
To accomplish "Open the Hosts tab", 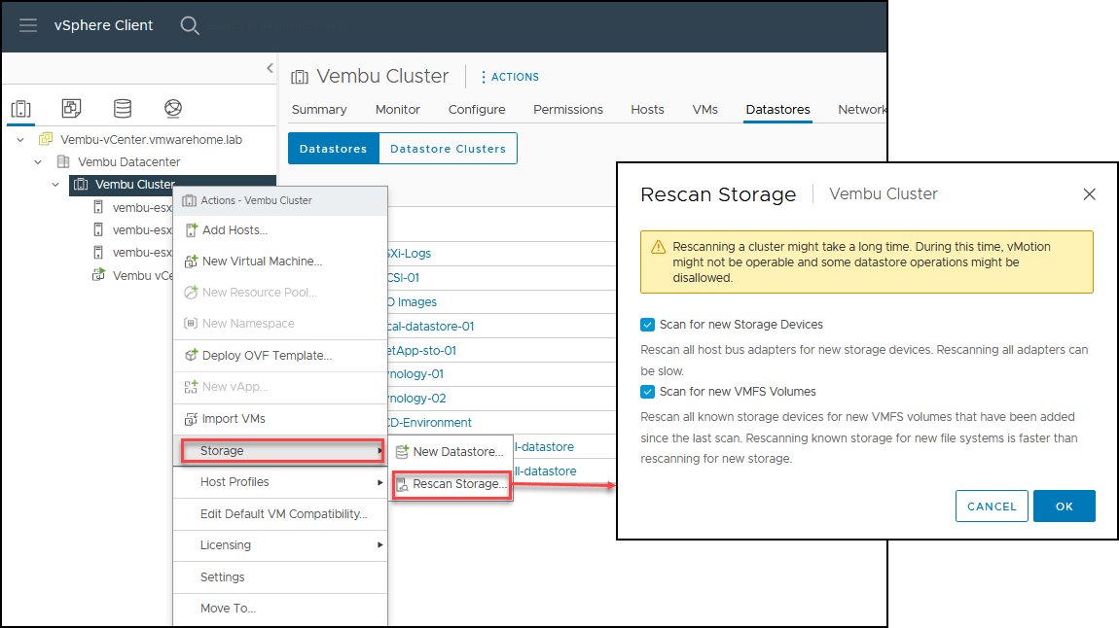I will (x=647, y=110).
